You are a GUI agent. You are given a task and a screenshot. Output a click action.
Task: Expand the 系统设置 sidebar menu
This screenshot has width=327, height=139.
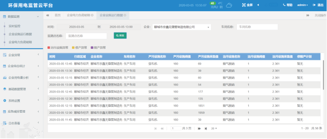point(21,101)
